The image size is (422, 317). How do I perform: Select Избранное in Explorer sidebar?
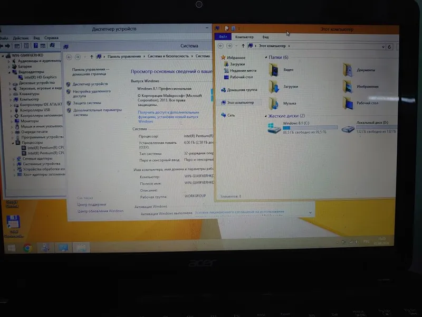(x=233, y=58)
